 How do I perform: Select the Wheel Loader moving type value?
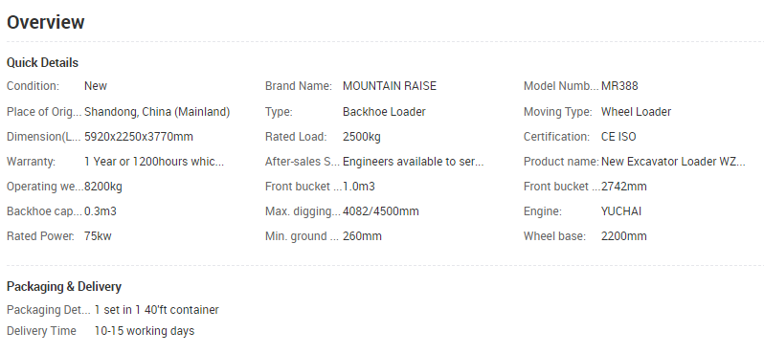(x=636, y=112)
